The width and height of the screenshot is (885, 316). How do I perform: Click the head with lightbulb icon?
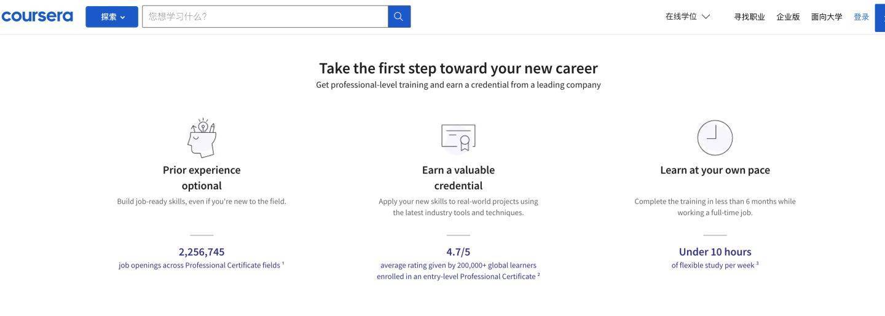point(202,138)
